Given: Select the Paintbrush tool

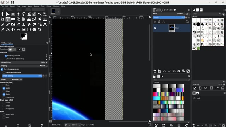Looking at the screenshot, I should coord(2,24).
